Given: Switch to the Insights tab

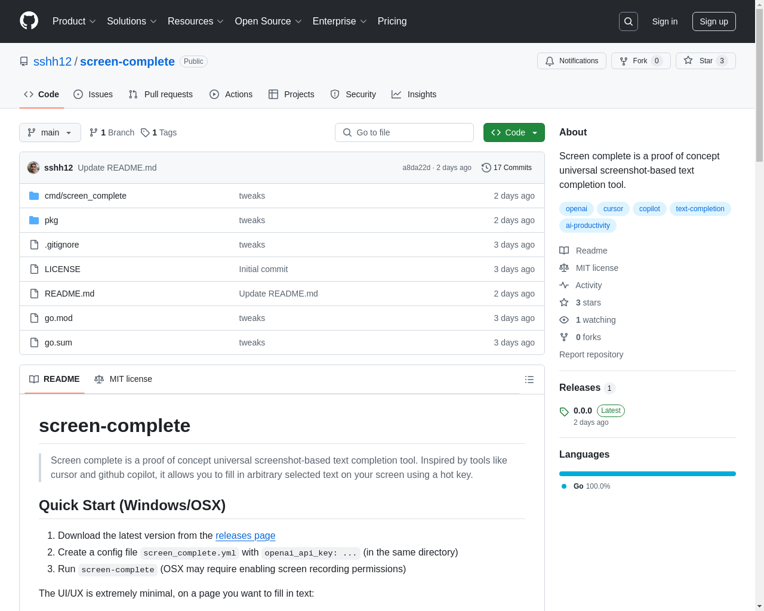Looking at the screenshot, I should [x=414, y=94].
